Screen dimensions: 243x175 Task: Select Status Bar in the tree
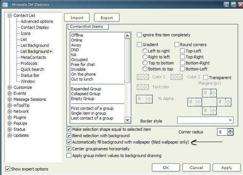[x=30, y=75]
